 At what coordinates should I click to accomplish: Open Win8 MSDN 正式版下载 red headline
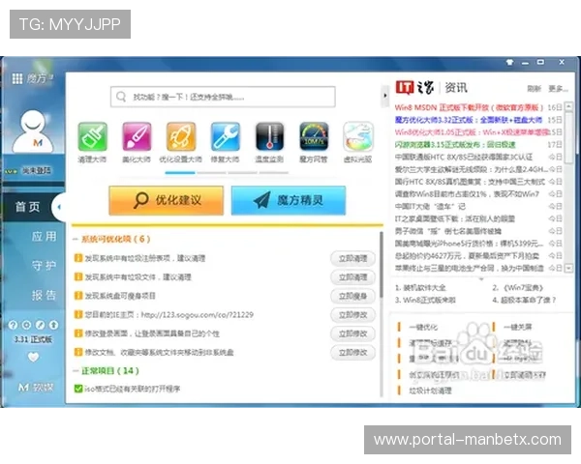pyautogui.click(x=469, y=107)
